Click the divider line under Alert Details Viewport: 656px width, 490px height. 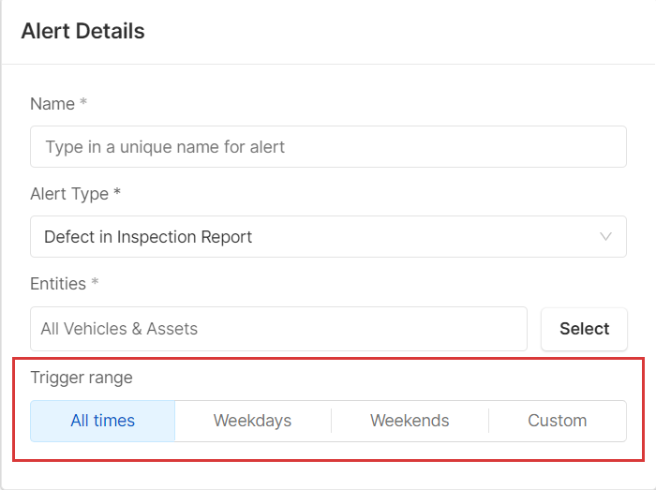point(328,64)
